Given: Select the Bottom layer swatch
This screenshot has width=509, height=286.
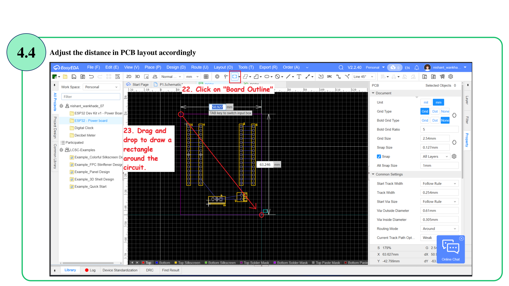Looking at the screenshot, I should point(157,263).
